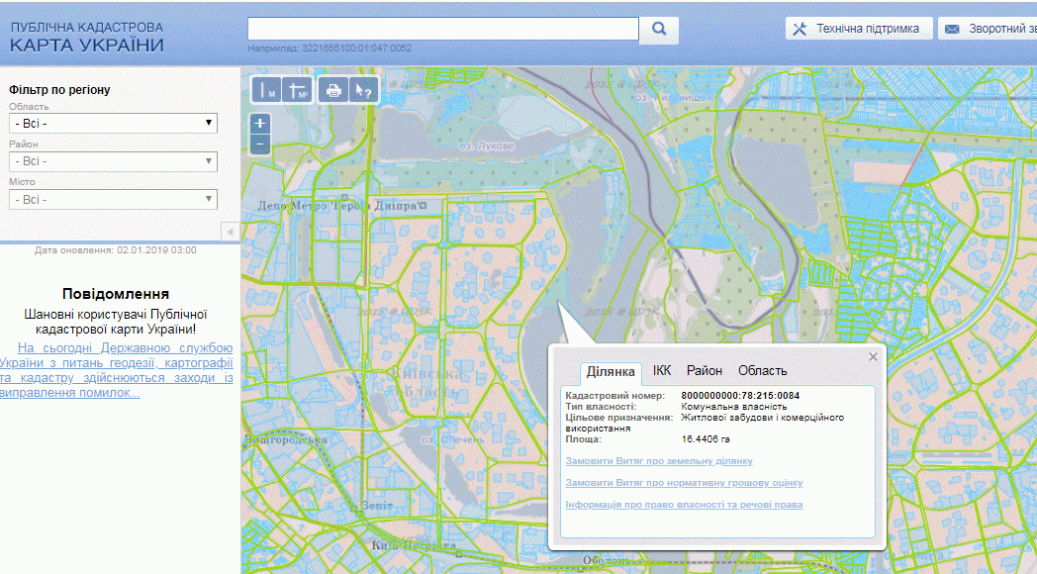The height and width of the screenshot is (574, 1037).
Task: Open the Область region dropdown
Action: point(113,124)
